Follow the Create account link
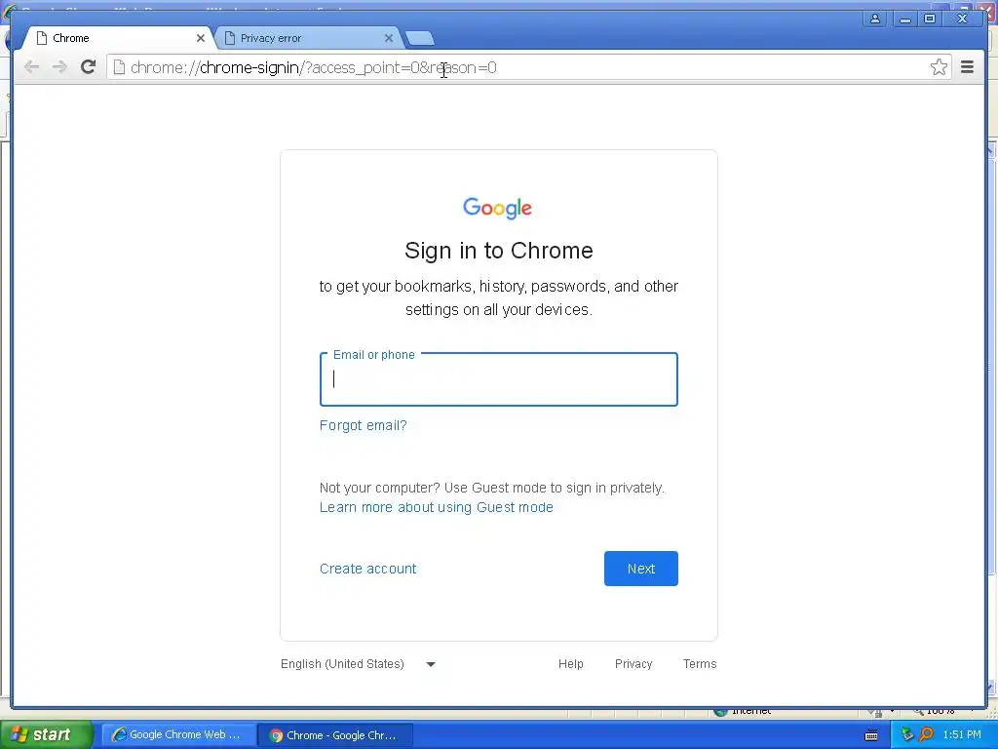Image resolution: width=998 pixels, height=749 pixels. pos(367,569)
